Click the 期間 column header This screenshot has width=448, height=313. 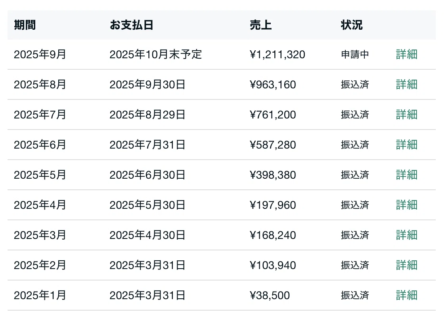(25, 25)
